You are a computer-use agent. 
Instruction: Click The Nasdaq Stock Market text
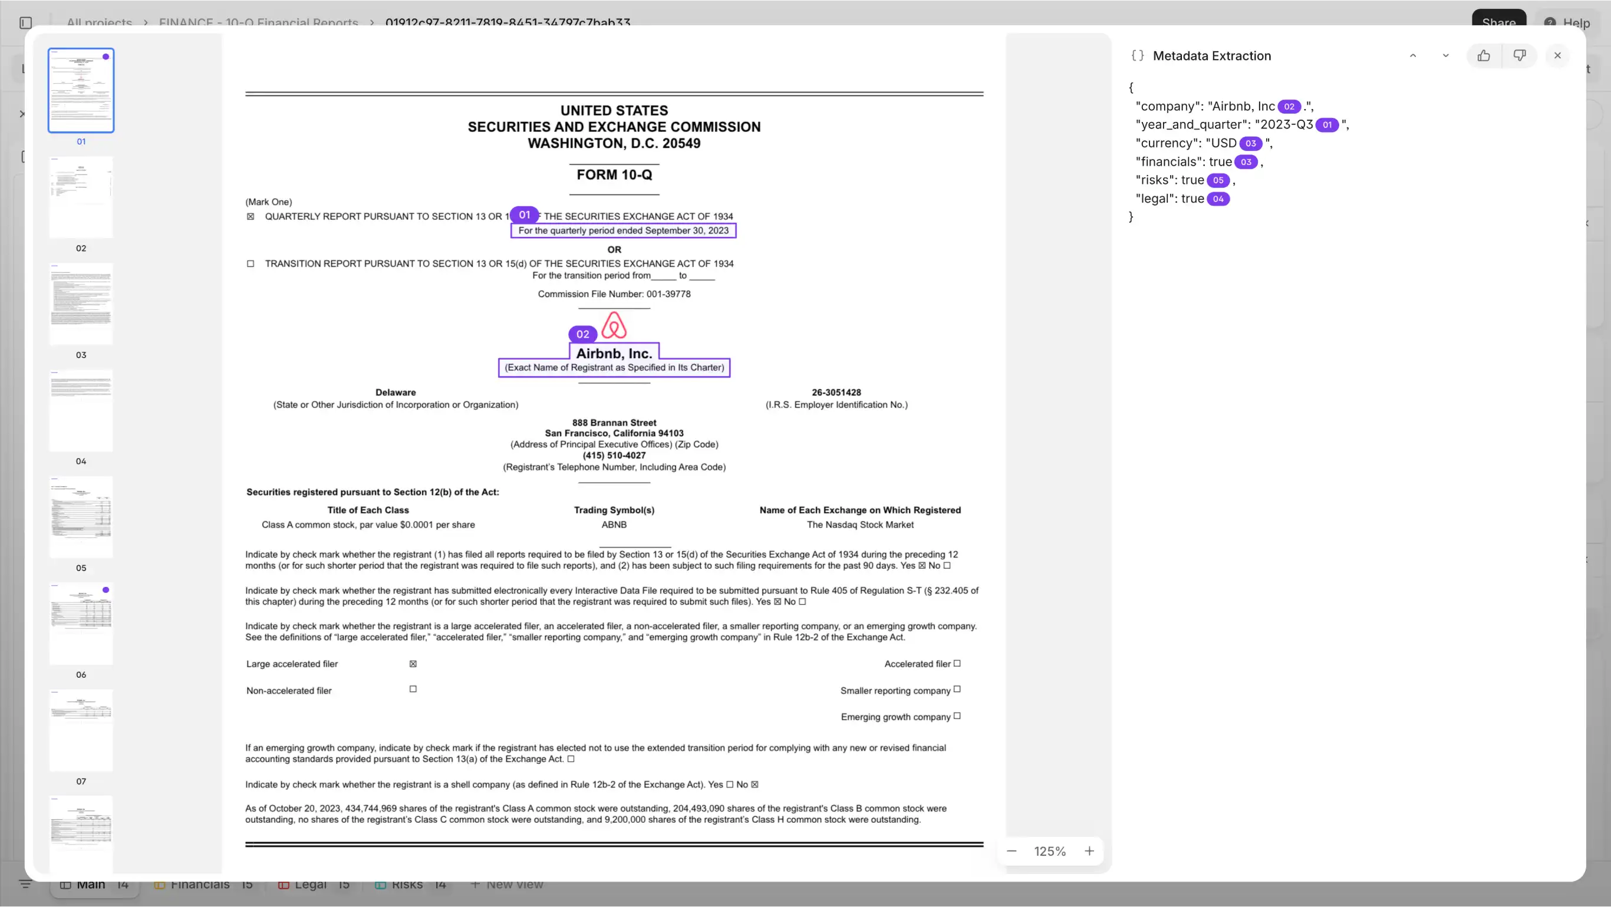tap(860, 525)
